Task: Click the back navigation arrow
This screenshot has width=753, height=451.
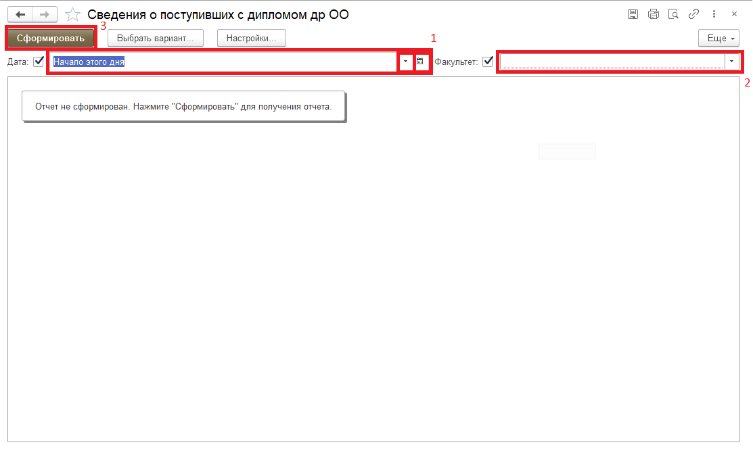Action: tap(20, 14)
